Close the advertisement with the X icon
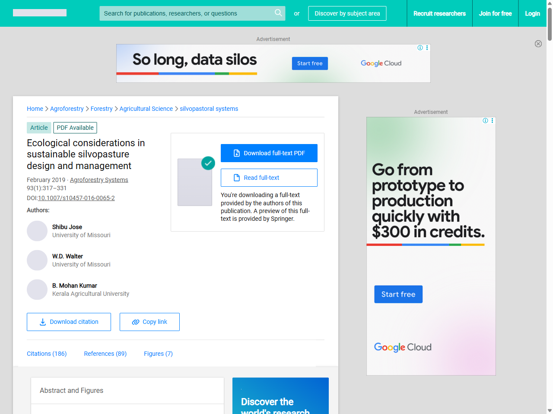 (x=538, y=44)
